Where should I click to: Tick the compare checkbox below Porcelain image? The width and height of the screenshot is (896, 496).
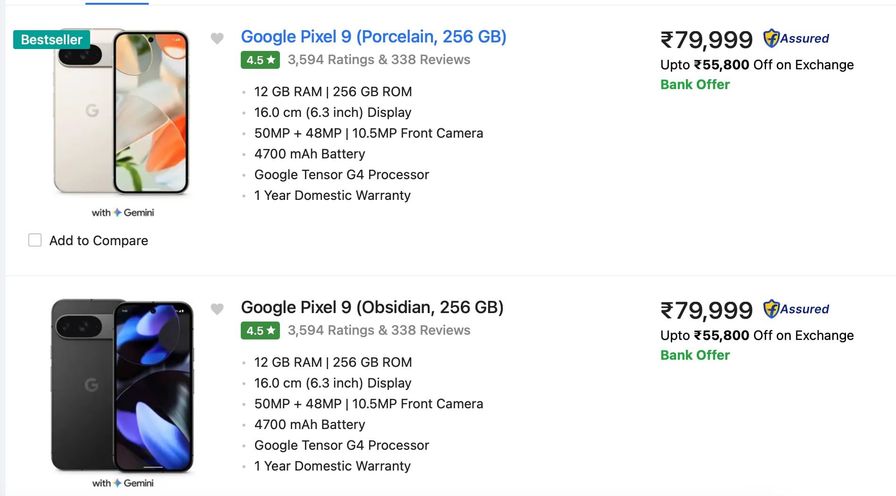coord(35,240)
